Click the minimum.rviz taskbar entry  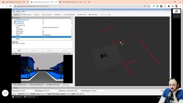pyautogui.click(x=31, y=97)
